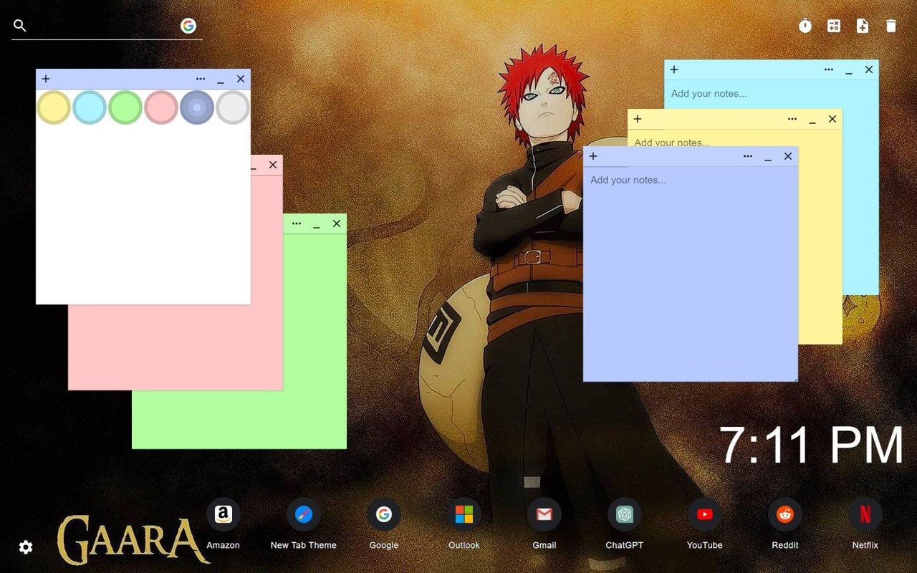Create a new sticky note from top toolbar
The height and width of the screenshot is (573, 917).
click(863, 26)
